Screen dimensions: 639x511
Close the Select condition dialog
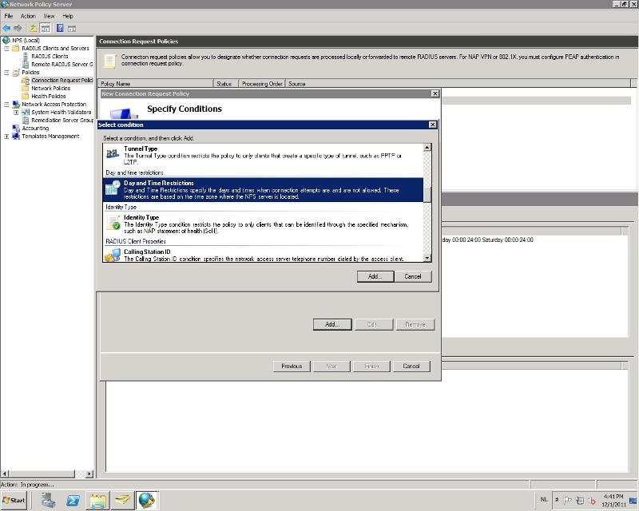[x=433, y=125]
